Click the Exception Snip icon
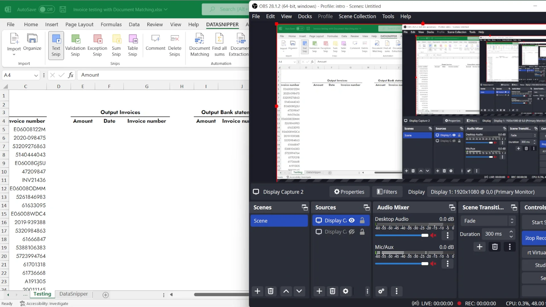546x307 pixels. [97, 39]
